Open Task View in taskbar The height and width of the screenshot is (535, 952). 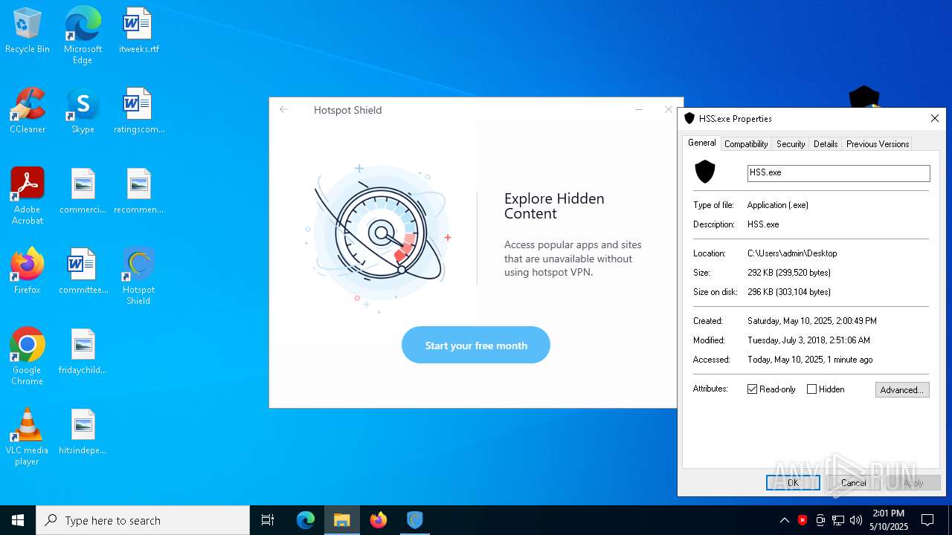268,520
